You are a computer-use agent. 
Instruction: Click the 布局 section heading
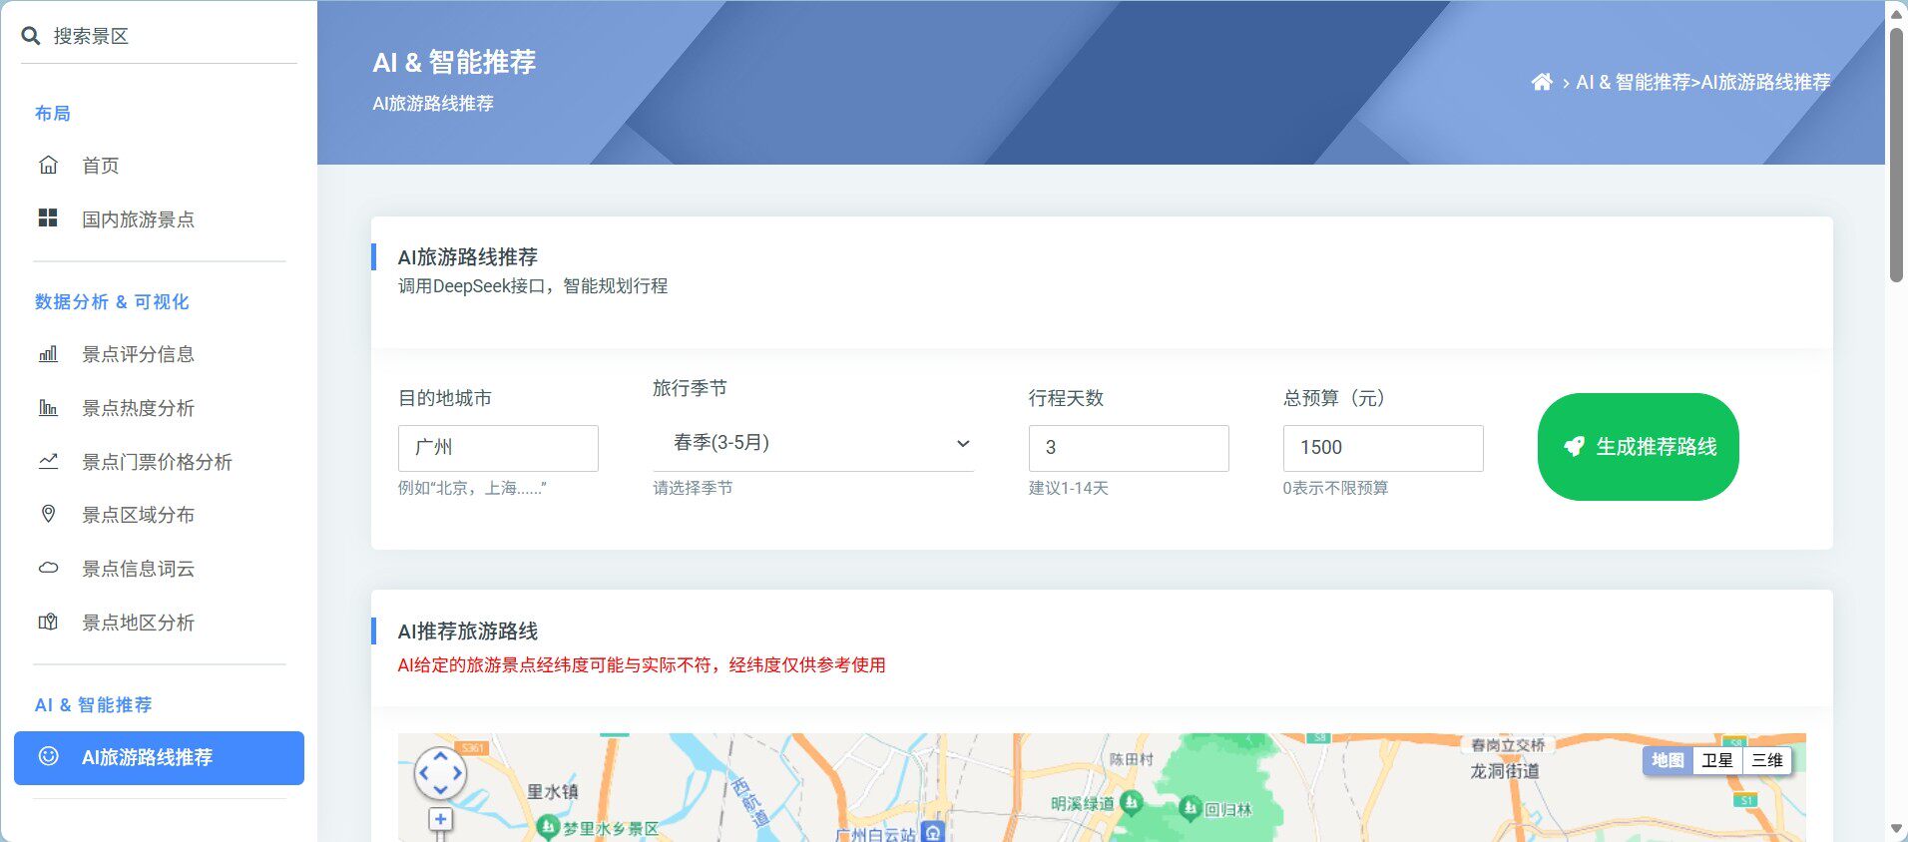[x=53, y=114]
